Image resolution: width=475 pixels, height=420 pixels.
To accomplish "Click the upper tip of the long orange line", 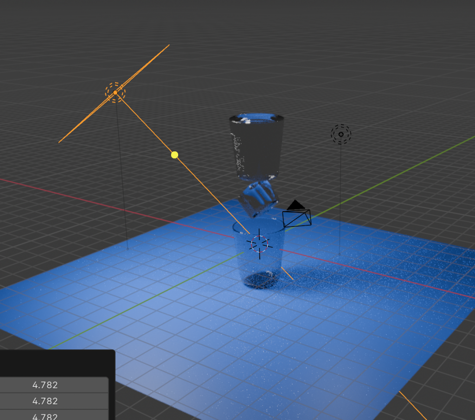I will point(168,45).
